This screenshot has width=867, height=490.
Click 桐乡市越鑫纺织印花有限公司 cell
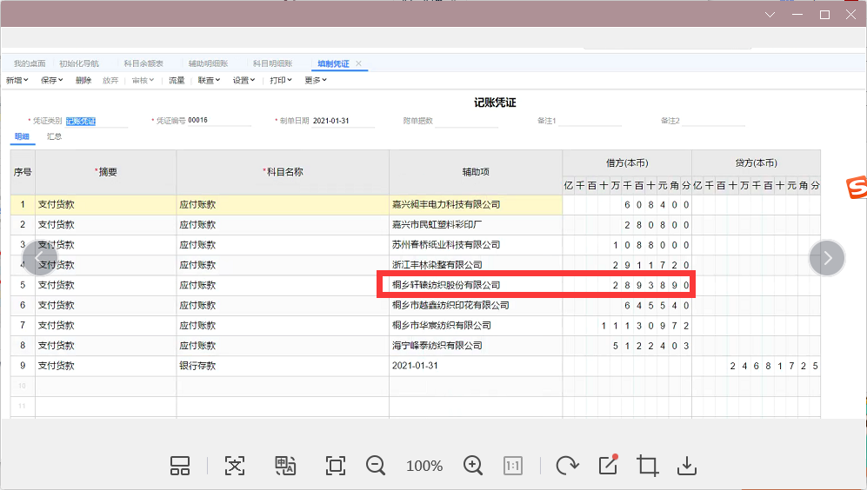476,306
